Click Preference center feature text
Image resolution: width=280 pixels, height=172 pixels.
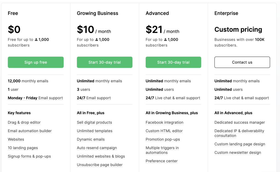(161, 161)
